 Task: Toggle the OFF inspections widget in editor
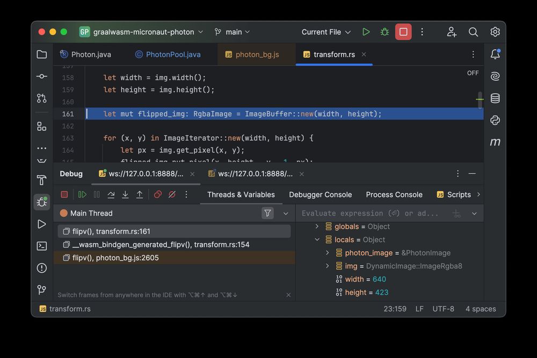tap(473, 73)
